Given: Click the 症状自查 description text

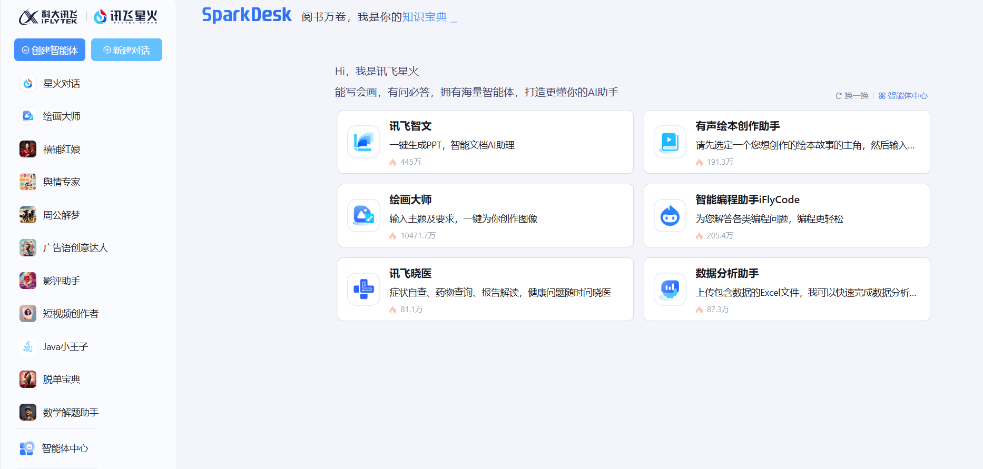Looking at the screenshot, I should (500, 293).
